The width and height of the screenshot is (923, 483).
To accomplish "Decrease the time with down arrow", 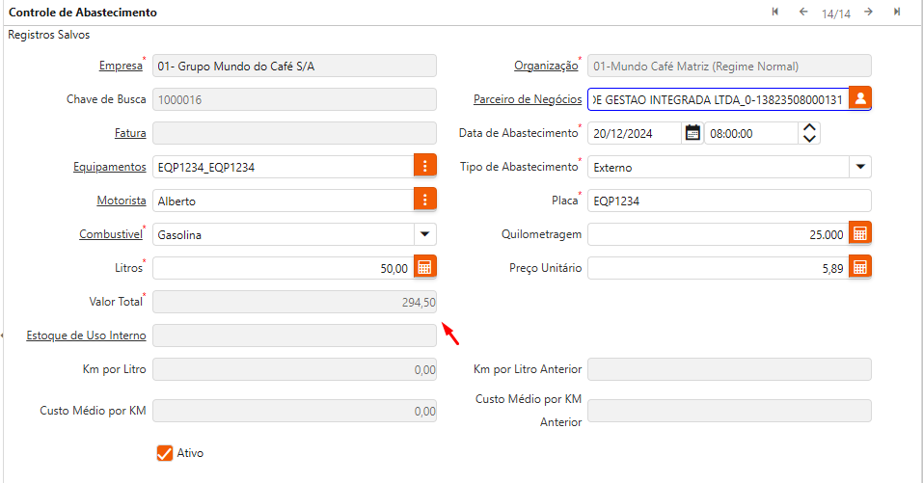I will [x=809, y=138].
